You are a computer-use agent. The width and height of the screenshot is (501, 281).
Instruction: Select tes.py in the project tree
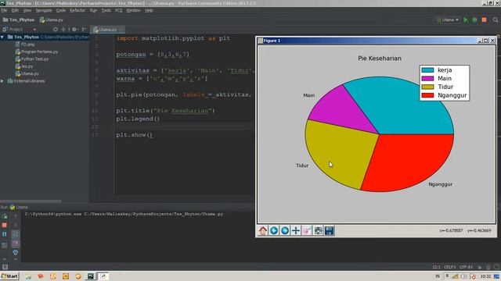click(24, 66)
